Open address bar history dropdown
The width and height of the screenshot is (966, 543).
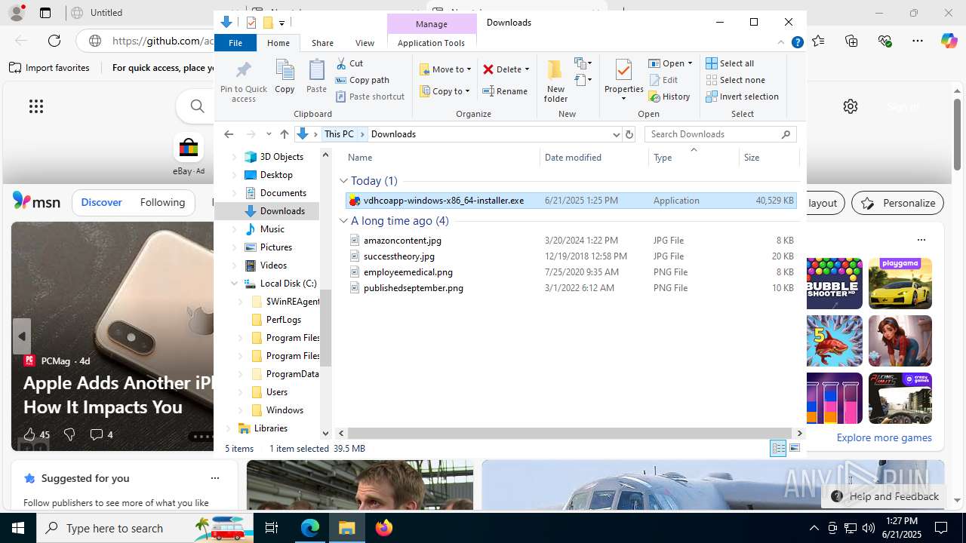pos(616,134)
